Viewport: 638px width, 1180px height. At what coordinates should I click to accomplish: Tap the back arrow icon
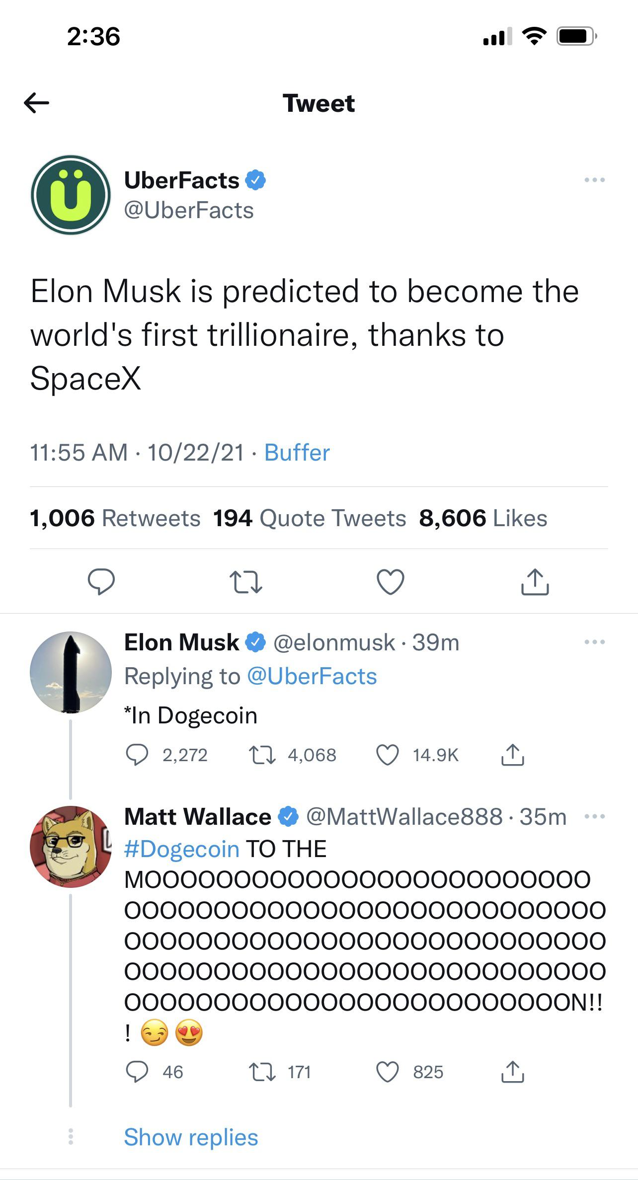click(x=36, y=103)
